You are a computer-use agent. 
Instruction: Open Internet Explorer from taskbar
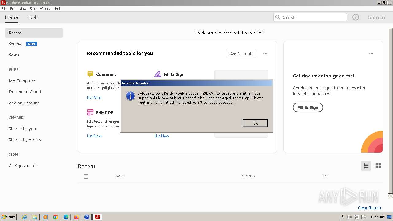25,217
